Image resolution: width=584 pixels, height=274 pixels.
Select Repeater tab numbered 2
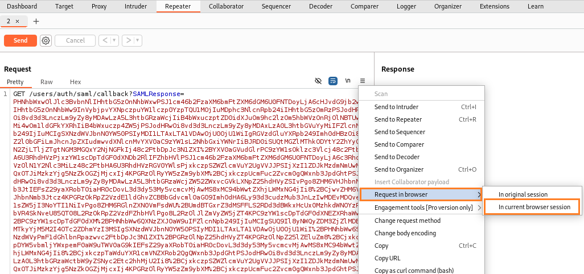pos(9,21)
